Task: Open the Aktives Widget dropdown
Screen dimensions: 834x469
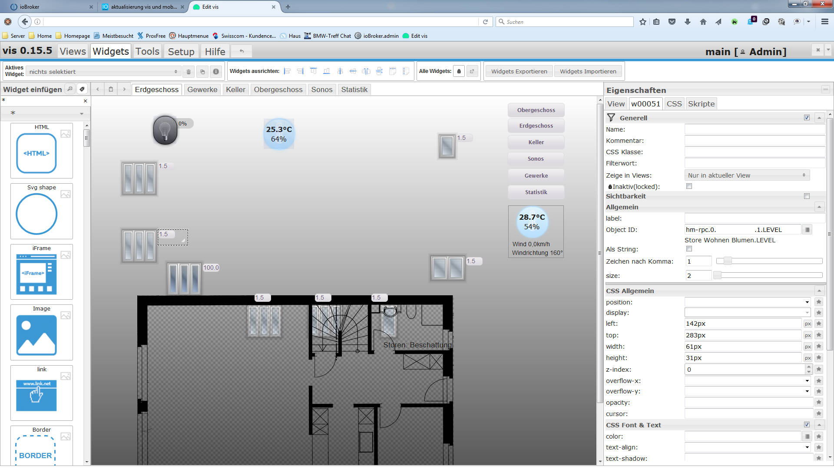Action: tap(103, 72)
